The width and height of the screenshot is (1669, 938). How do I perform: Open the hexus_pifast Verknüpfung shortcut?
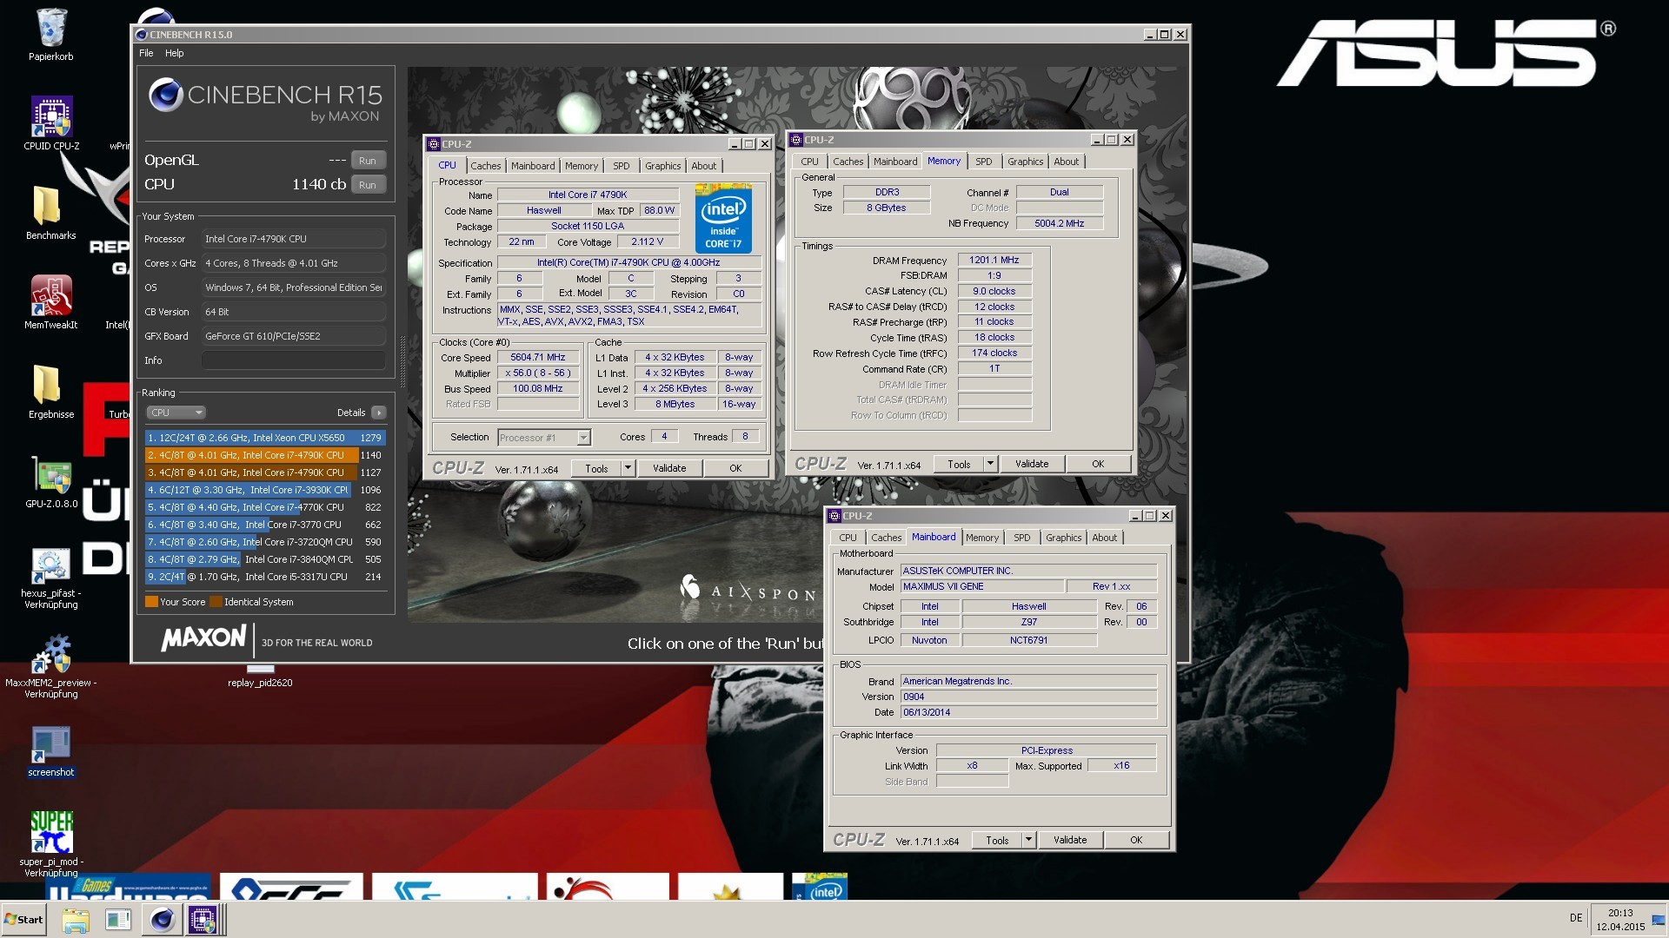[x=51, y=578]
